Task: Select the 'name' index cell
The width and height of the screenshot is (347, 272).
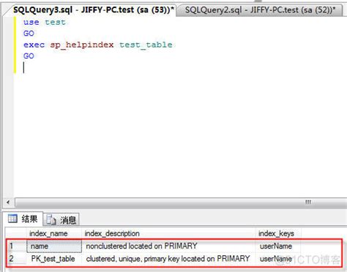Action: [54, 246]
